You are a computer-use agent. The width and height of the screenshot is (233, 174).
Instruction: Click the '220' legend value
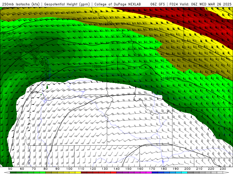(211, 169)
